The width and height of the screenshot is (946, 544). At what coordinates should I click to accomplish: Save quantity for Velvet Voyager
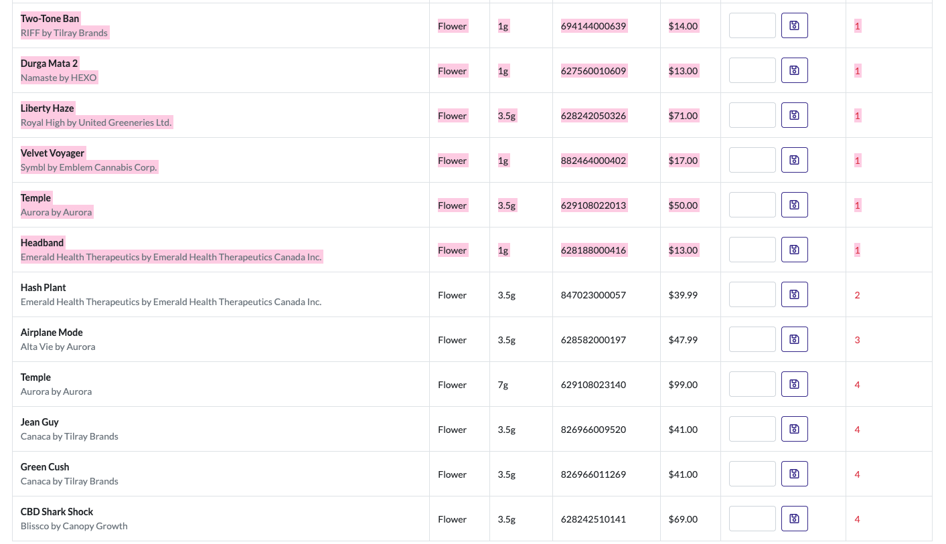pos(794,160)
